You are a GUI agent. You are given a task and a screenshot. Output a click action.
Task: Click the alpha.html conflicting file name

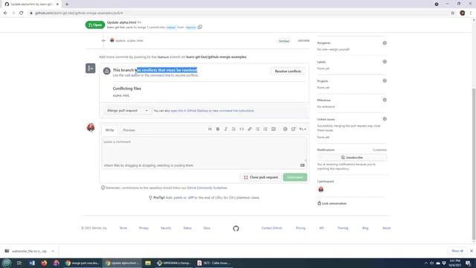tap(121, 95)
